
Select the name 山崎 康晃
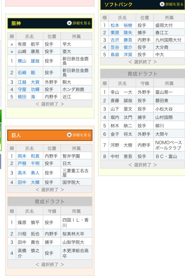[29, 51]
